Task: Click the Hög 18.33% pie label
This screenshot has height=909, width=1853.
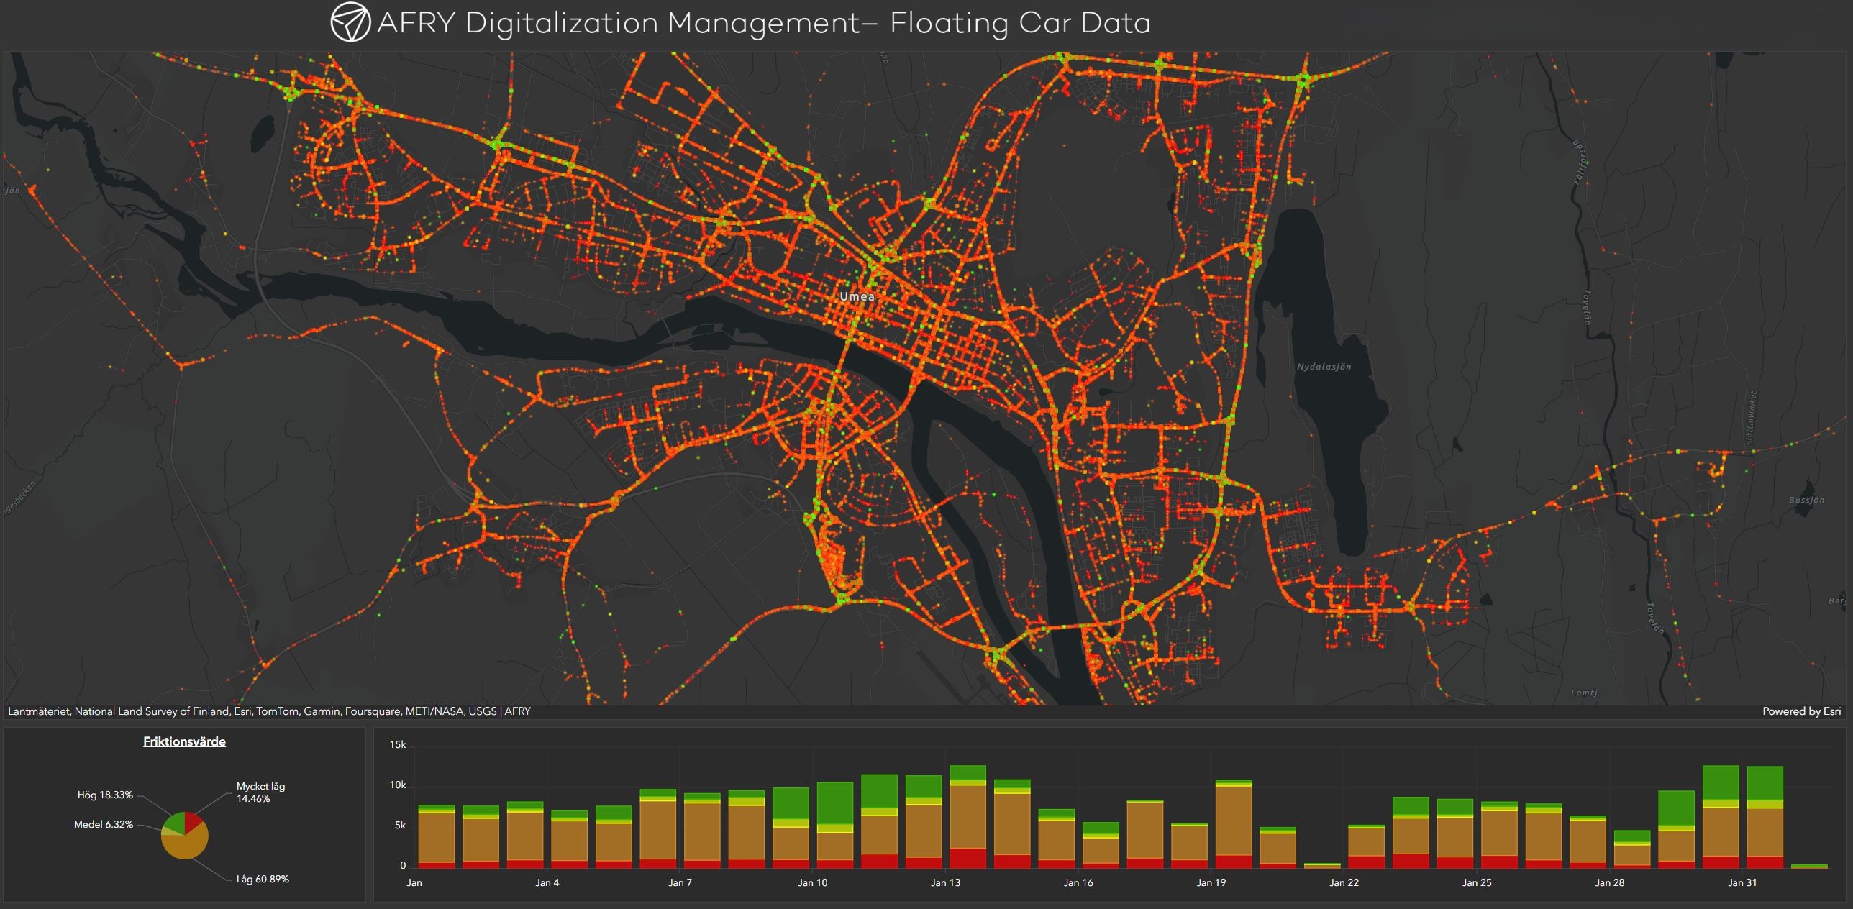Action: pos(105,795)
